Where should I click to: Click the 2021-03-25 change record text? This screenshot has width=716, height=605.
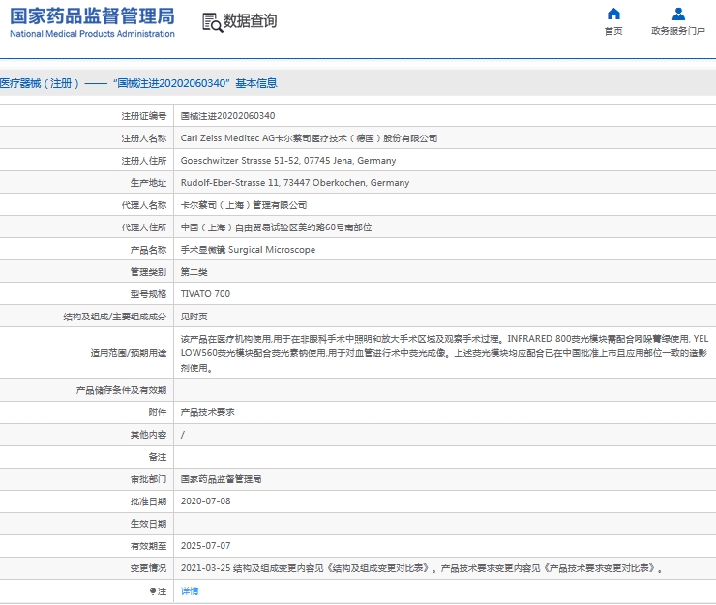click(x=422, y=568)
